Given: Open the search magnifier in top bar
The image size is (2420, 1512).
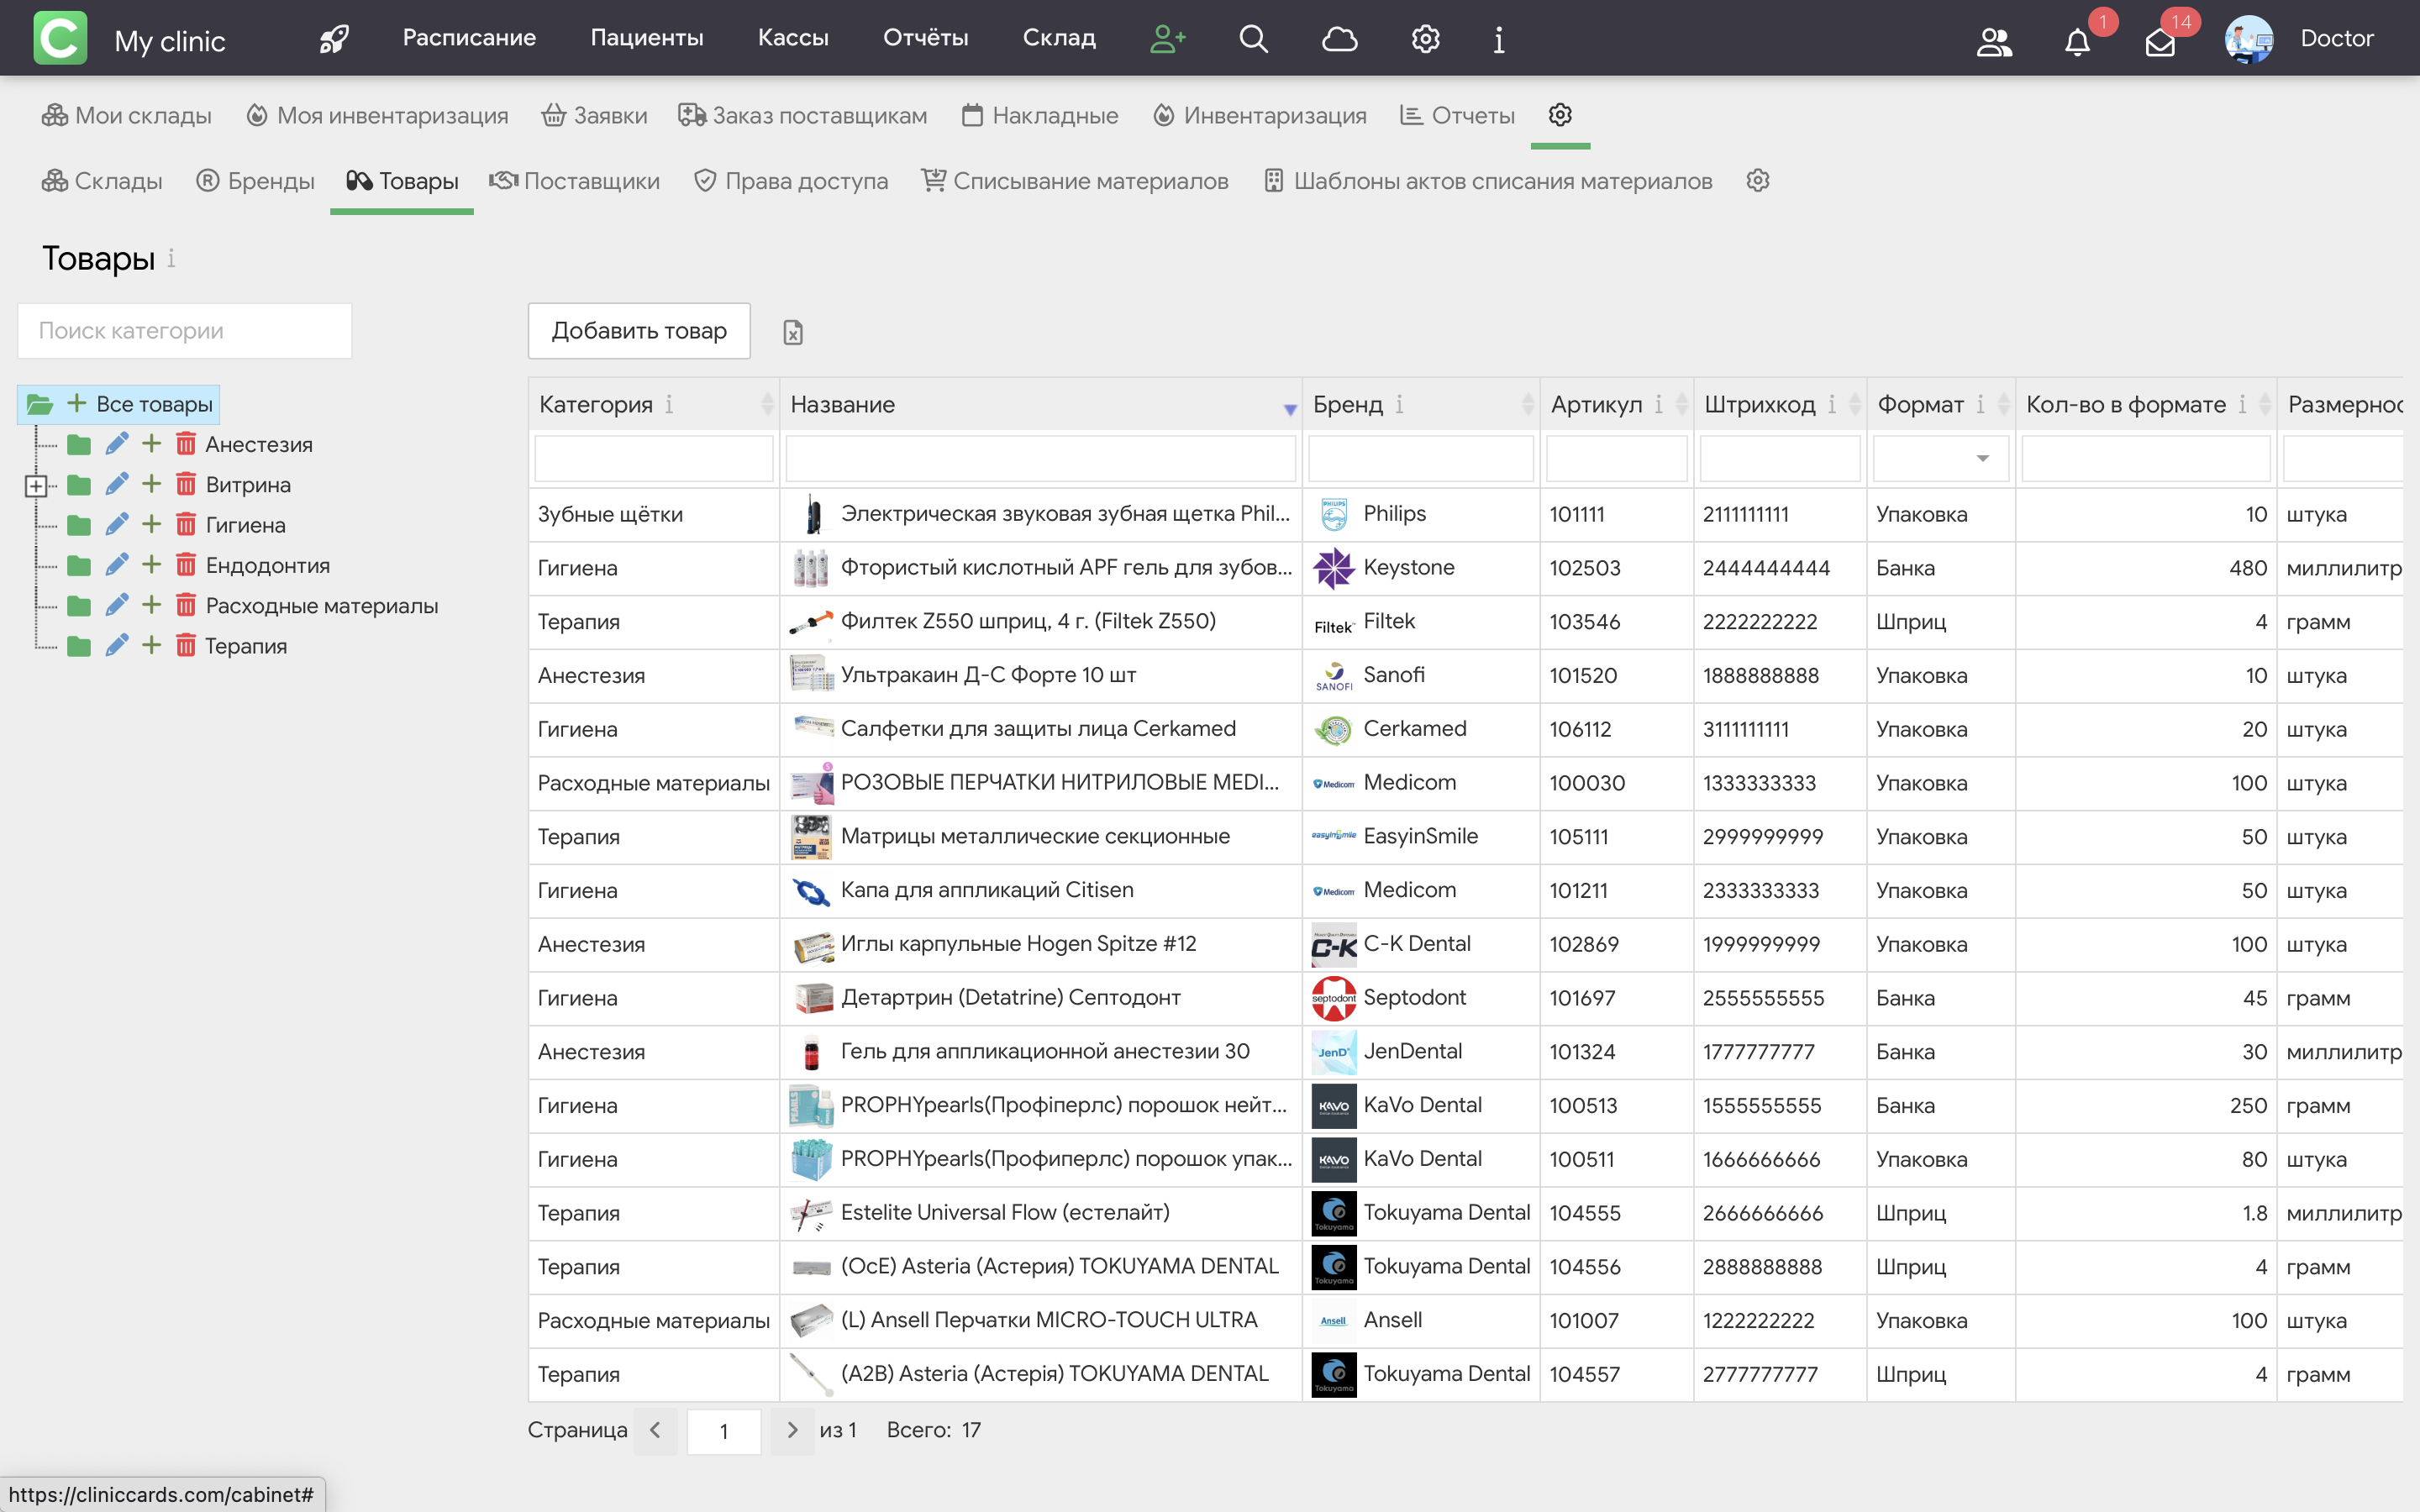Looking at the screenshot, I should coord(1253,39).
